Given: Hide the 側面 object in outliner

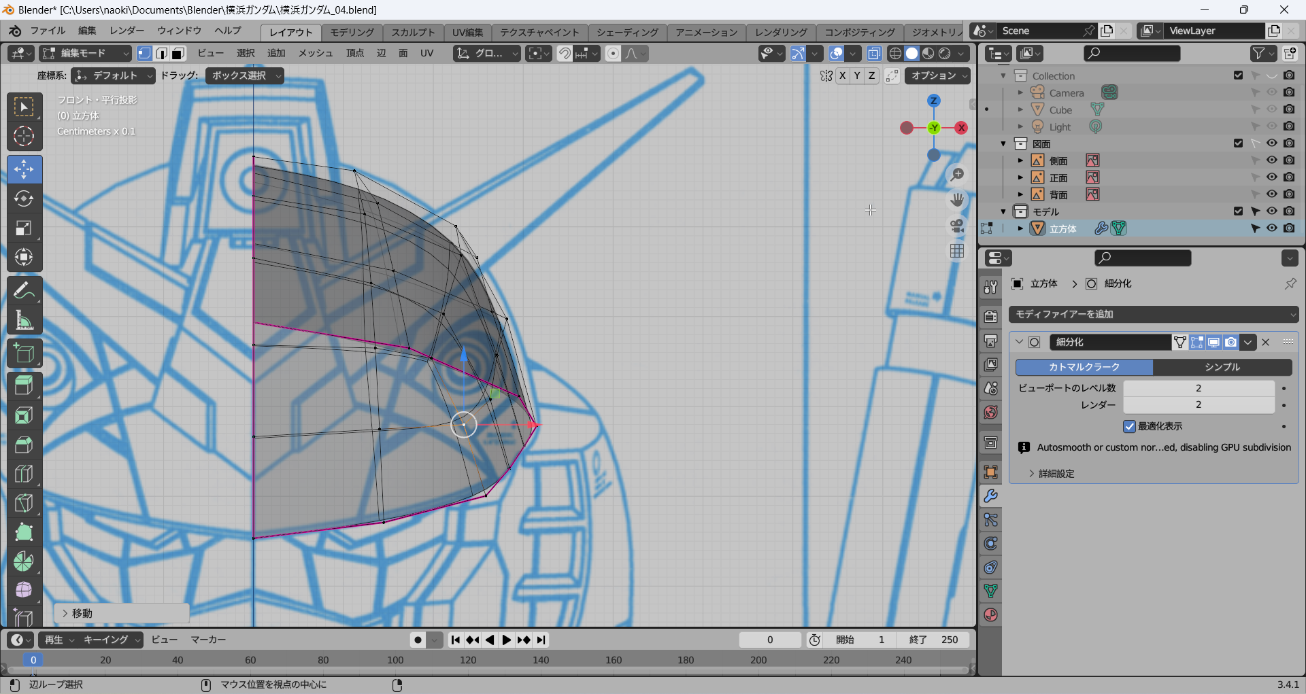Looking at the screenshot, I should (1271, 160).
